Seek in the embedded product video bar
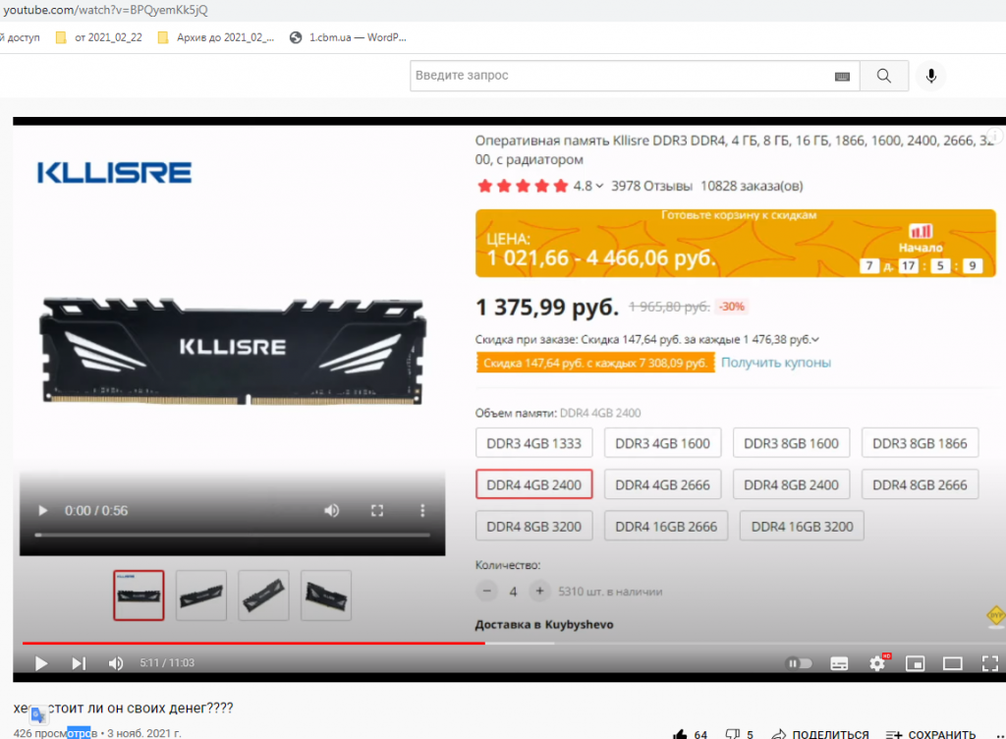The image size is (1006, 739). coord(232,535)
